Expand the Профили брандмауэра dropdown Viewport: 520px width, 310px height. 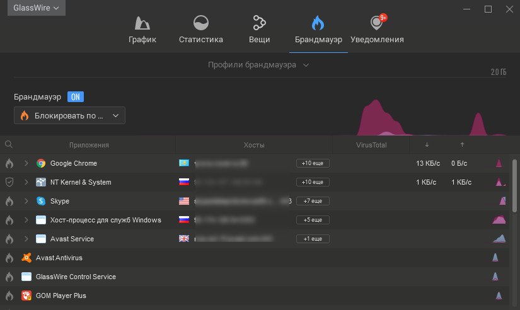(x=258, y=65)
